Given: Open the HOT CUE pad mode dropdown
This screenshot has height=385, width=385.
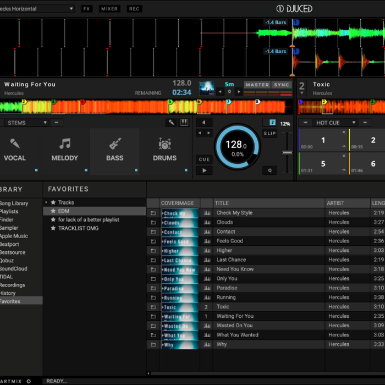Looking at the screenshot, I should click(x=334, y=123).
